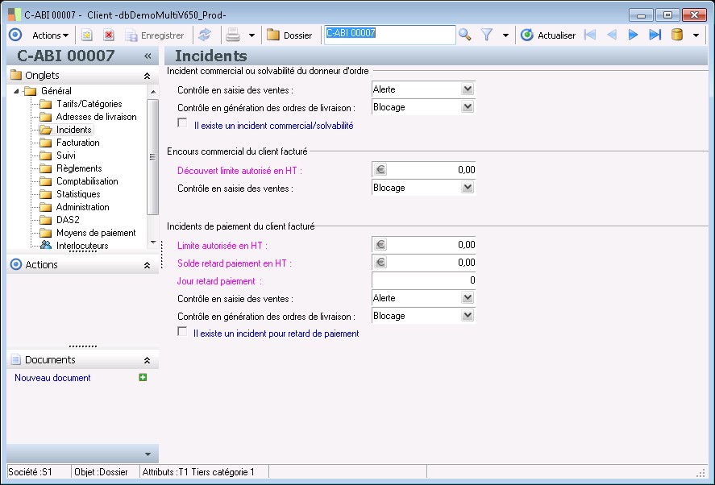The width and height of the screenshot is (715, 485).
Task: Collapse the Onglets section
Action: [147, 76]
